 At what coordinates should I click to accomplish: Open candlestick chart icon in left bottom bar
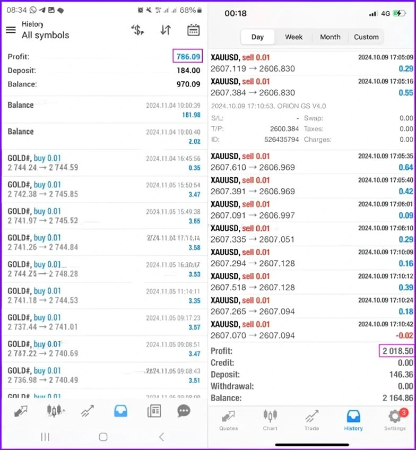click(55, 411)
